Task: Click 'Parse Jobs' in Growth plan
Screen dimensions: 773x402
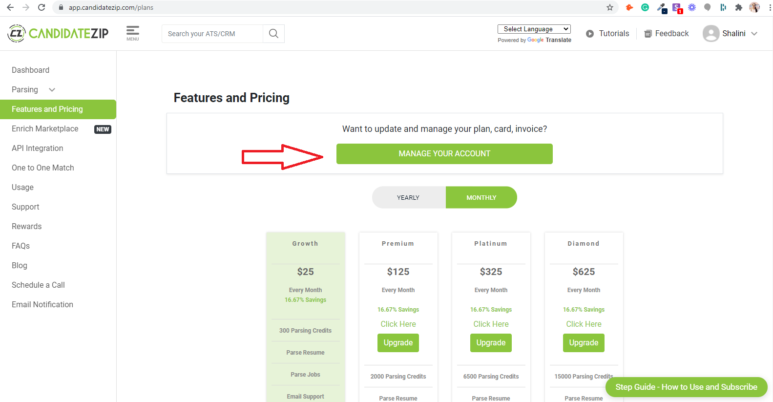Action: 305,375
